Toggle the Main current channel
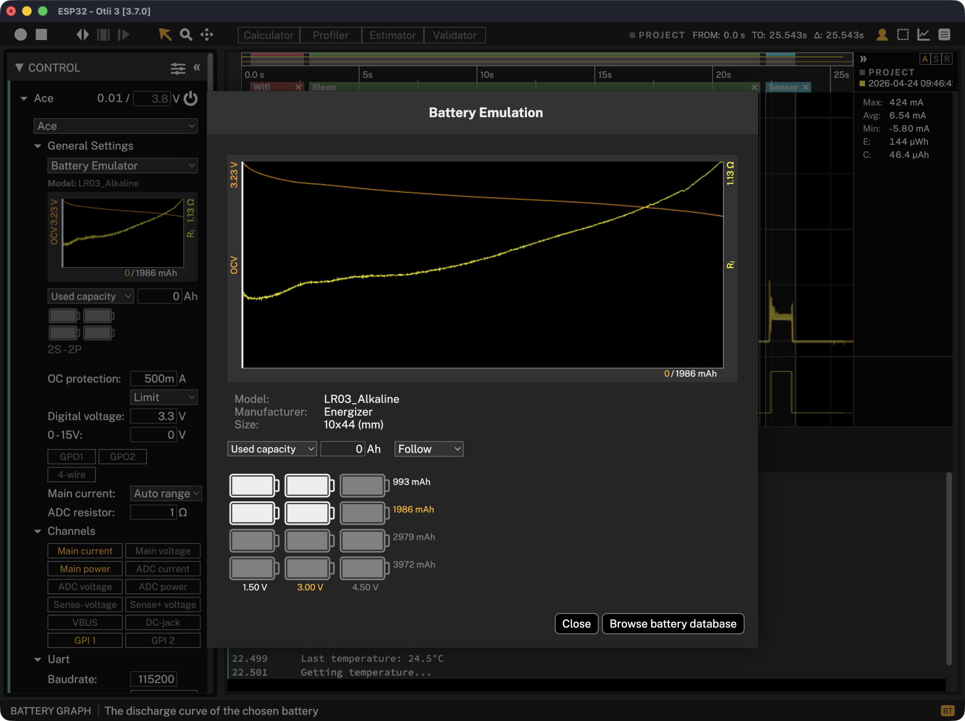 point(85,551)
